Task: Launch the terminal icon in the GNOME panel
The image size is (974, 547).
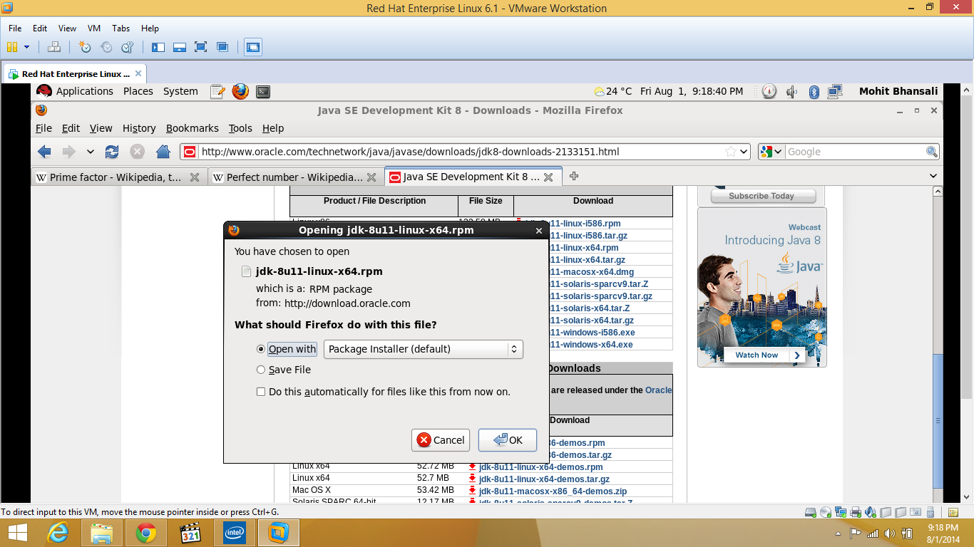Action: click(x=263, y=91)
